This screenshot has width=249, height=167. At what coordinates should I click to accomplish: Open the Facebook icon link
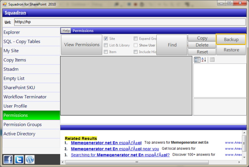tap(8, 160)
